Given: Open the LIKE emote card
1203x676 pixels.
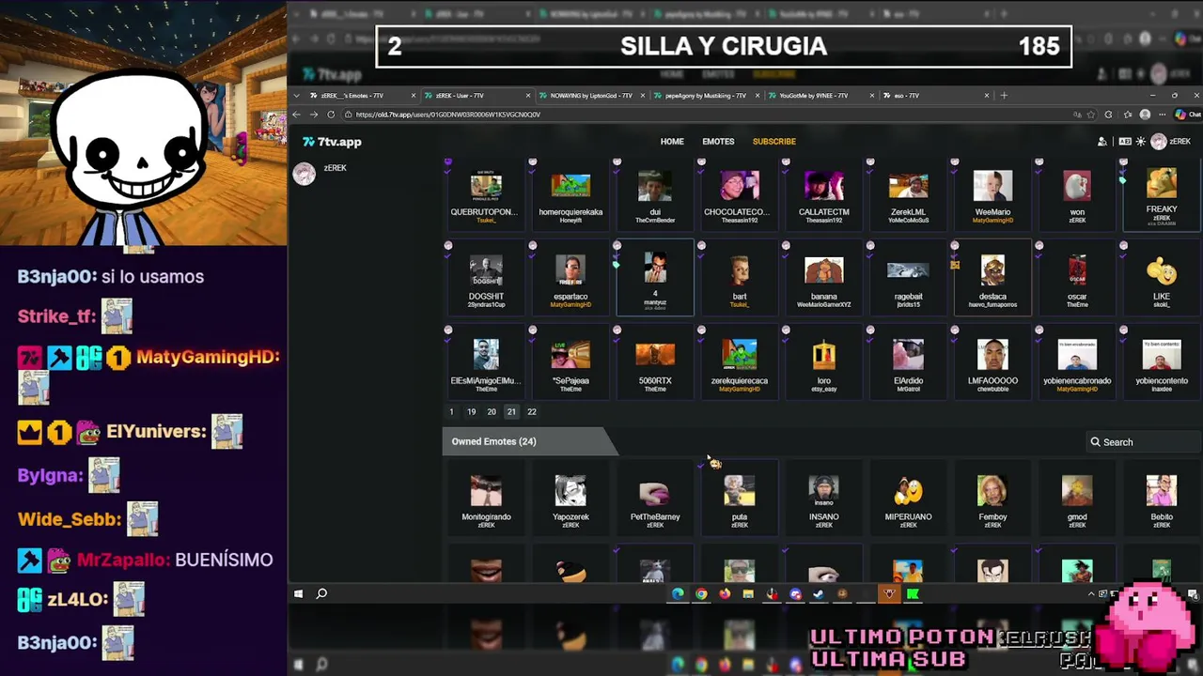Looking at the screenshot, I should (1162, 277).
